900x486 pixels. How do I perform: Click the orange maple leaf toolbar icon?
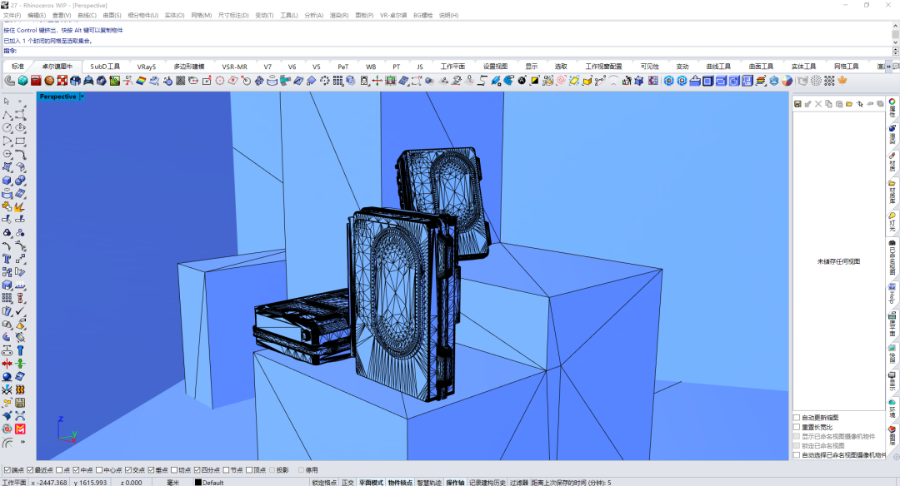[x=841, y=81]
